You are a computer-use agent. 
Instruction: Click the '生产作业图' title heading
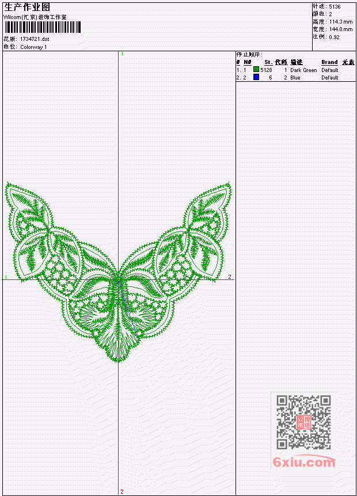pyautogui.click(x=27, y=7)
